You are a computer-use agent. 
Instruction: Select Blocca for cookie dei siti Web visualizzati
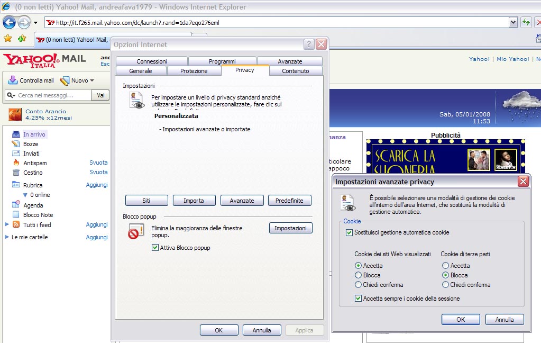358,275
